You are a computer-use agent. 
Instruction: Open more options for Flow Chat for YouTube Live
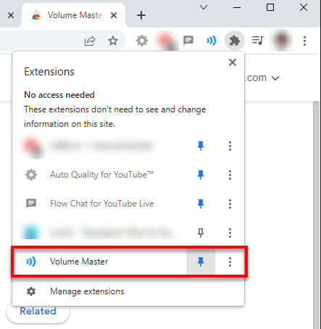point(230,204)
